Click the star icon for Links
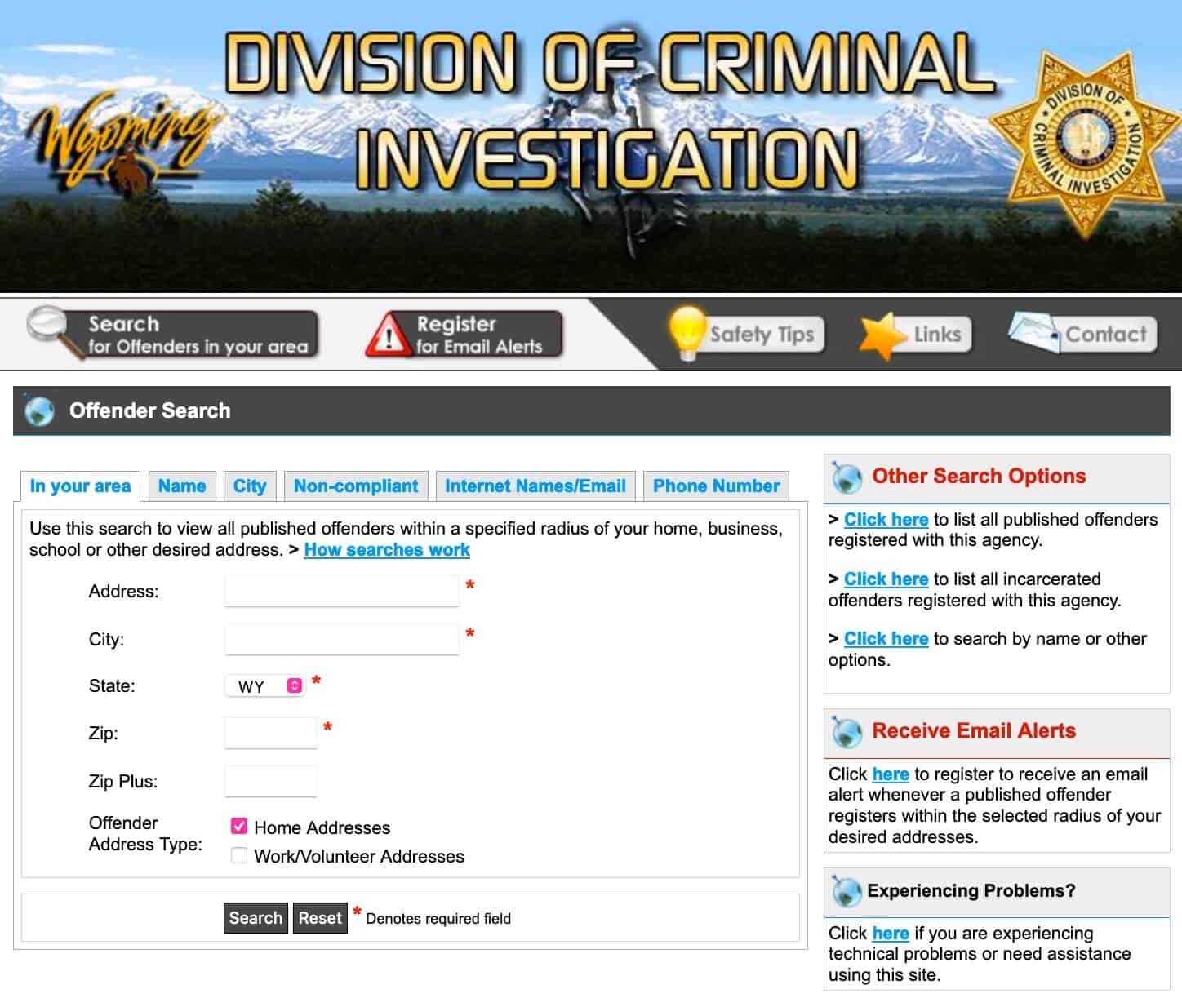 click(x=882, y=335)
